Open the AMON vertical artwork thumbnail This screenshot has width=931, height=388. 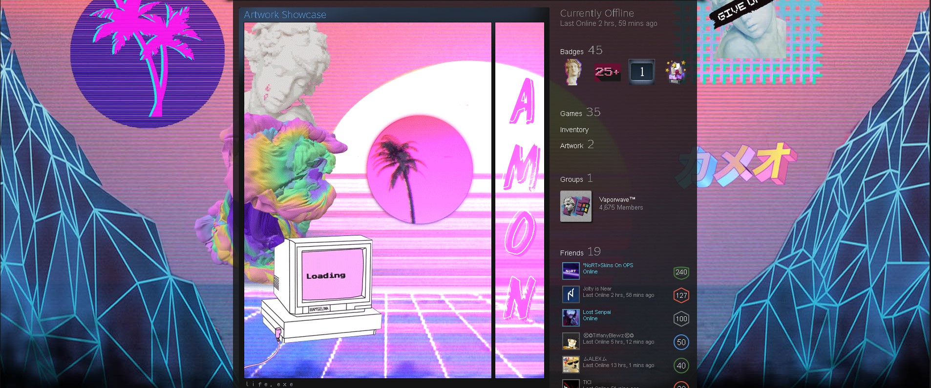(x=520, y=200)
